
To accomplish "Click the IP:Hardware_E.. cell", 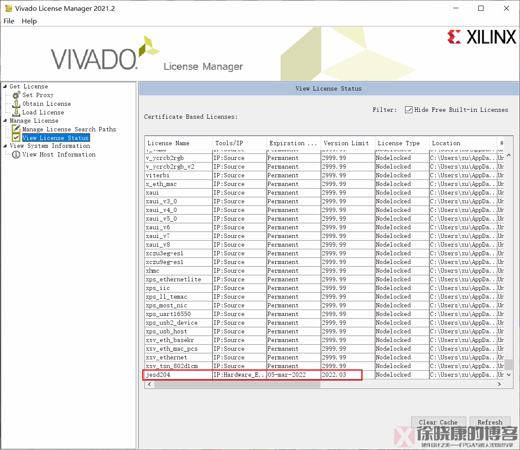I will tap(239, 375).
